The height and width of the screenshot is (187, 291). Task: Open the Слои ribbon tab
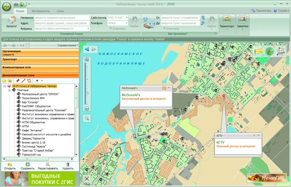pos(60,11)
